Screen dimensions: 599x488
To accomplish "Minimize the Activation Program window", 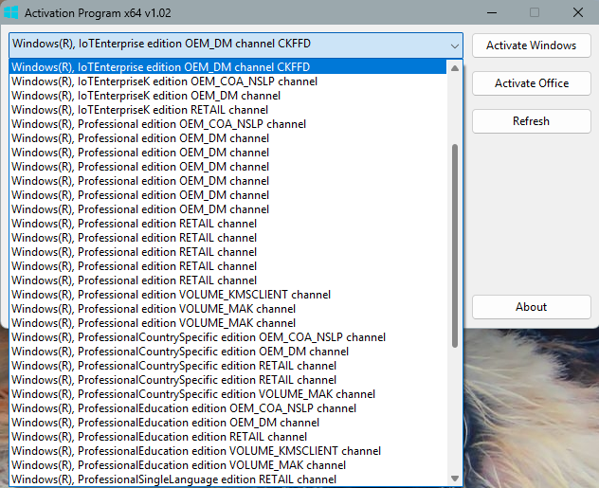I will pyautogui.click(x=492, y=12).
